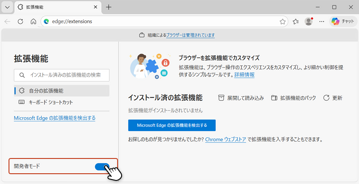
Task: Open the user profile avatar
Action: click(x=309, y=21)
